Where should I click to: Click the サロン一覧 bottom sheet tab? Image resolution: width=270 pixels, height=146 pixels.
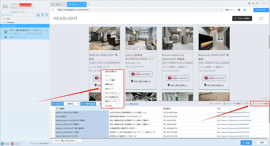(67, 141)
